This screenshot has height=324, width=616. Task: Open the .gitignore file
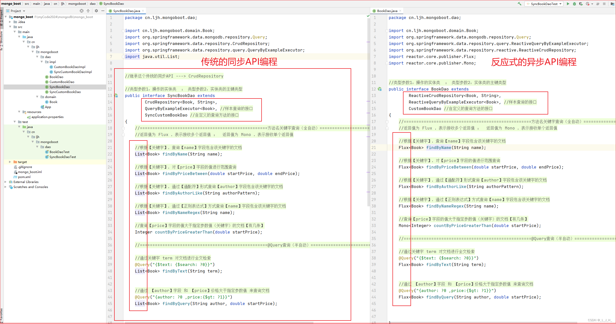(x=23, y=167)
